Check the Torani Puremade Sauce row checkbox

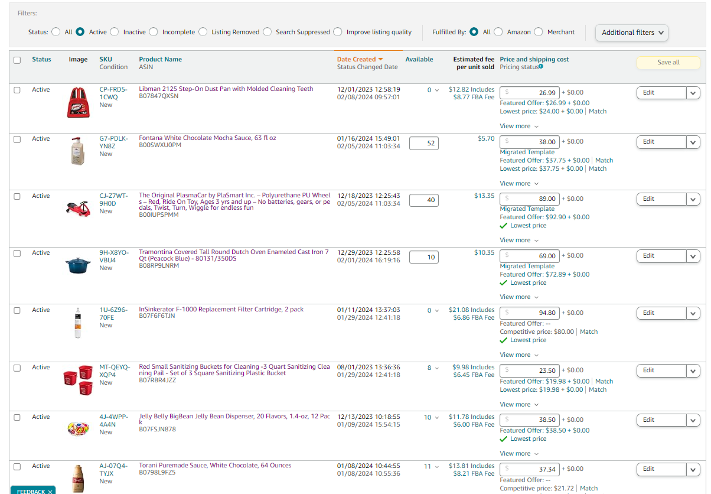click(17, 466)
